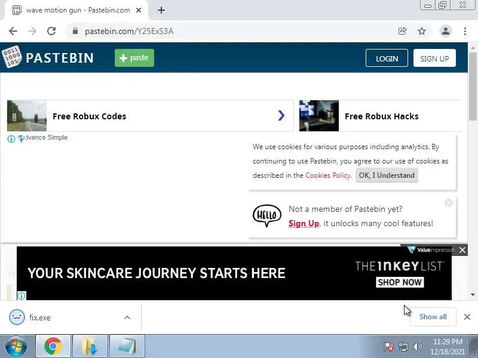Click the page scrollbar thumb
This screenshot has width=478, height=358.
473,86
